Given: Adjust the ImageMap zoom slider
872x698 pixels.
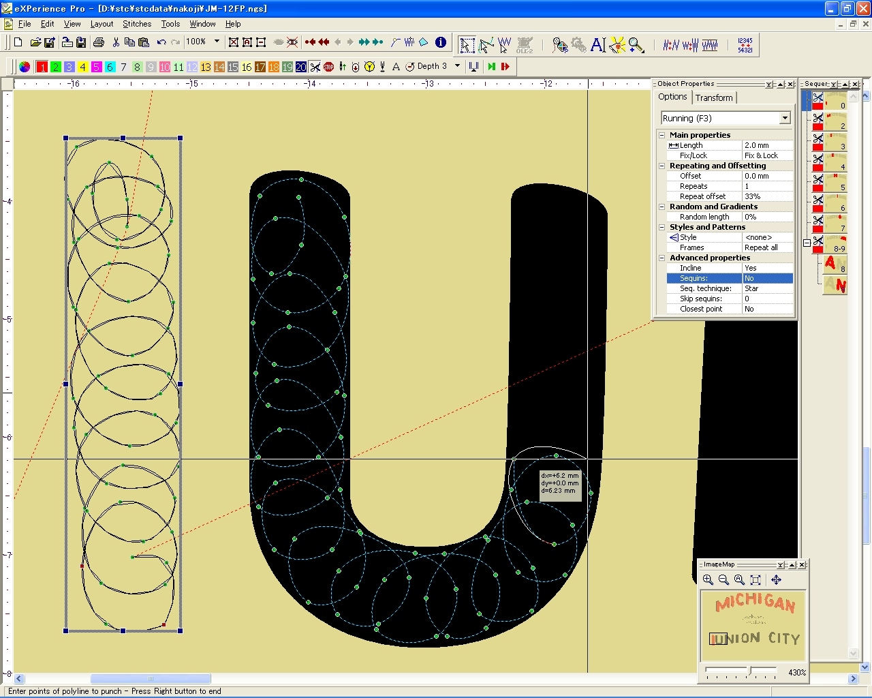Looking at the screenshot, I should tap(750, 671).
